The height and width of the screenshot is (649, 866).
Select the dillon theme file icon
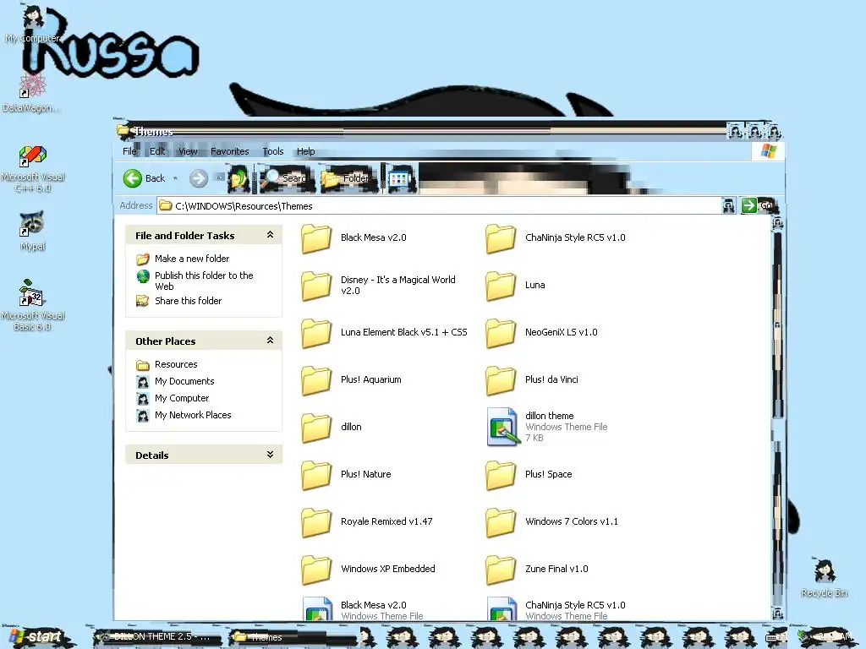click(x=503, y=427)
